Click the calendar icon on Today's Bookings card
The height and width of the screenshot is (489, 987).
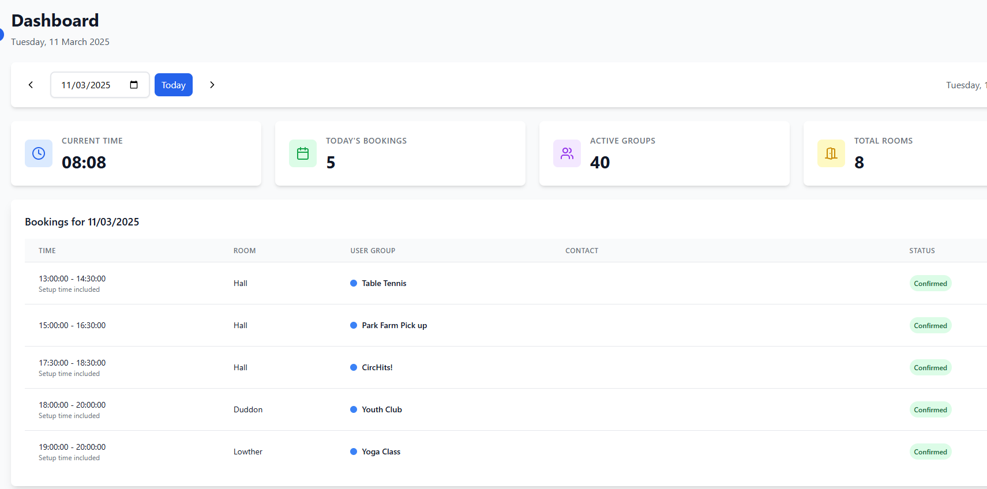[303, 153]
